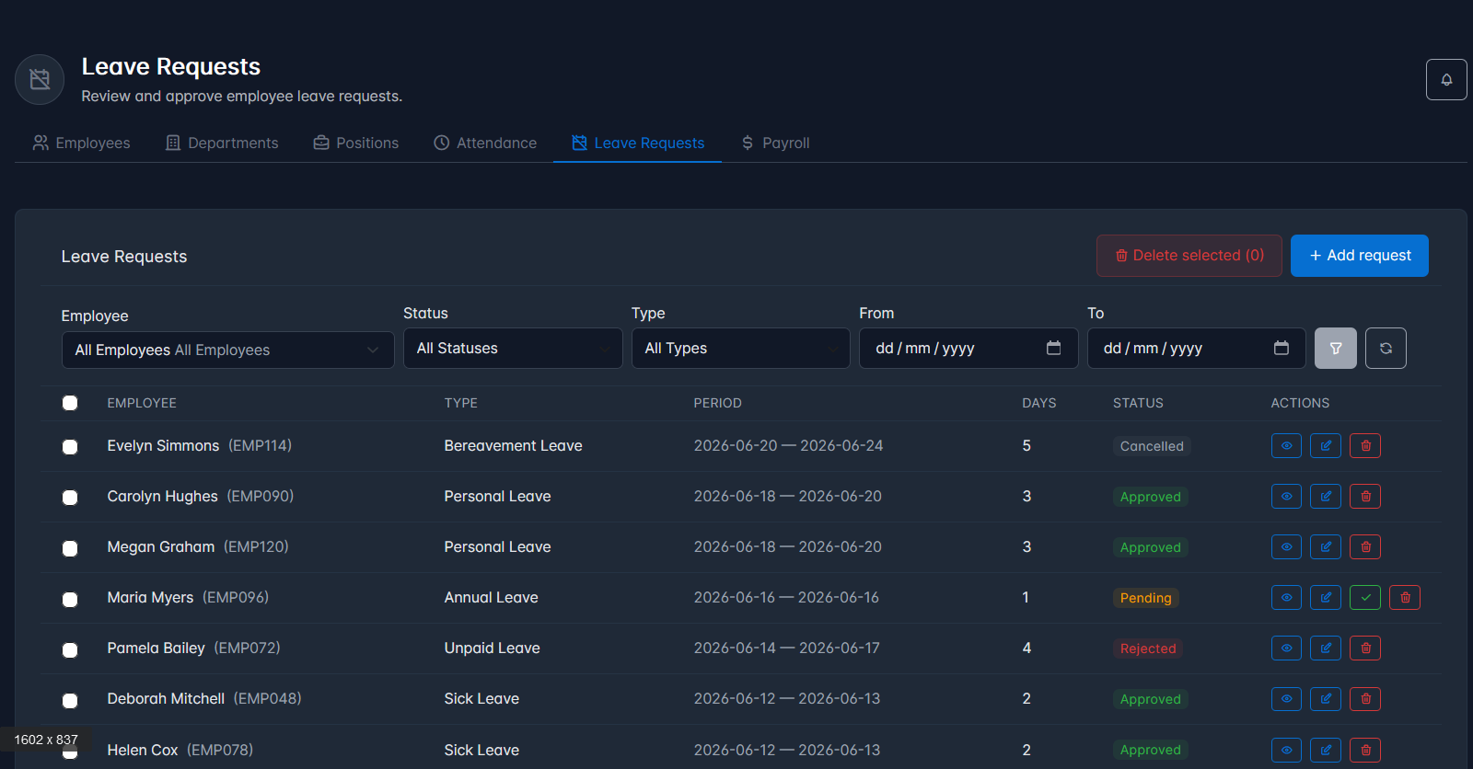The width and height of the screenshot is (1473, 769).
Task: Approve Maria Myers' pending request
Action: click(1365, 598)
